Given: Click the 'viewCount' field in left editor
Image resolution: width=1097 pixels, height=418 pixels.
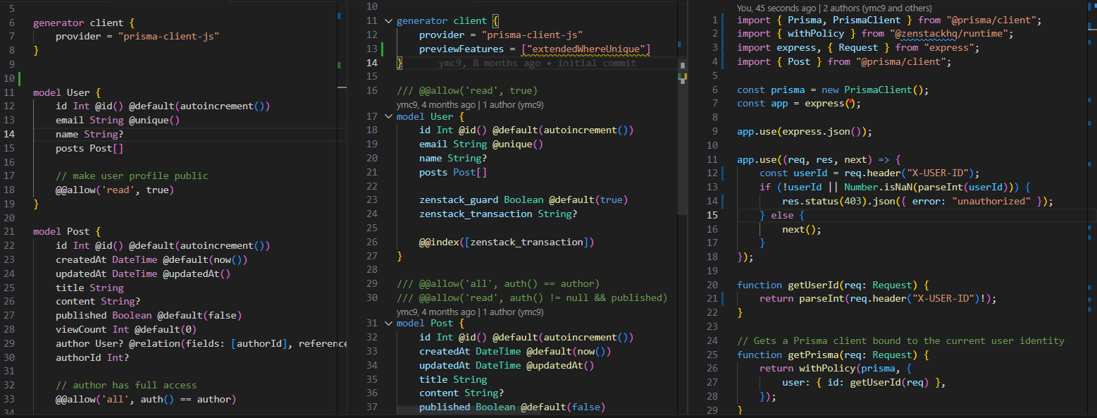Looking at the screenshot, I should click(81, 329).
